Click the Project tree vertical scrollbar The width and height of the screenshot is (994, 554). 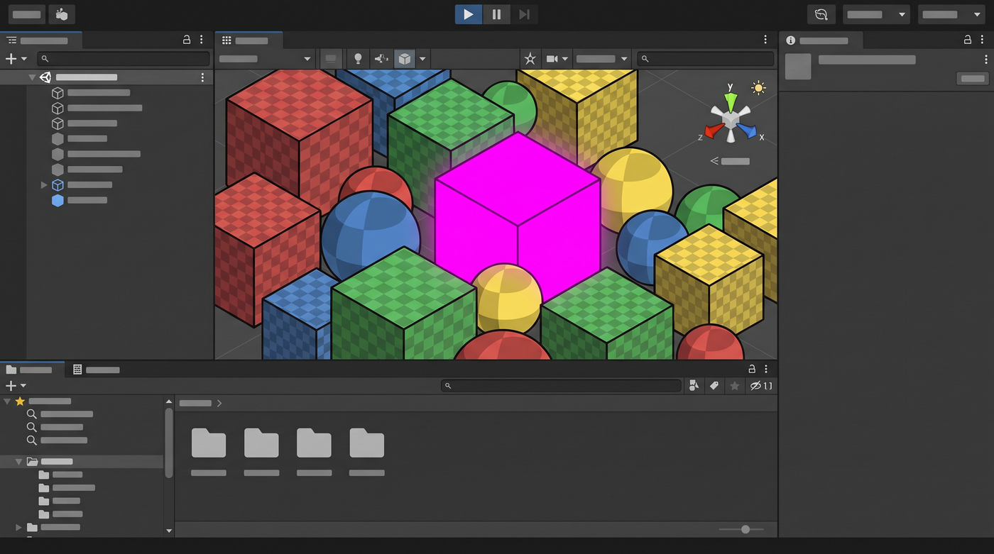coord(169,443)
